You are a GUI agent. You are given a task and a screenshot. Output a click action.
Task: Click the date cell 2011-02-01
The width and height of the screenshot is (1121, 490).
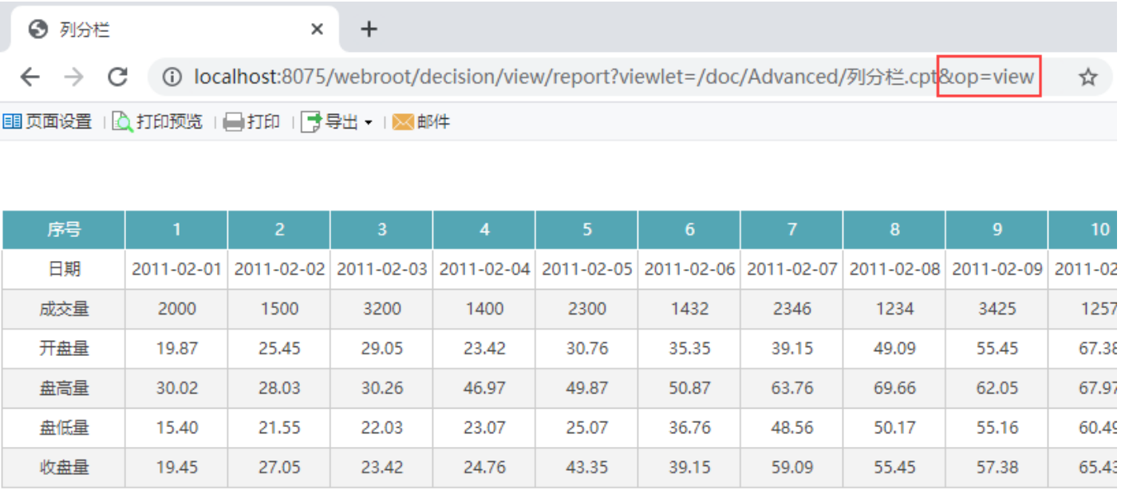pos(176,269)
